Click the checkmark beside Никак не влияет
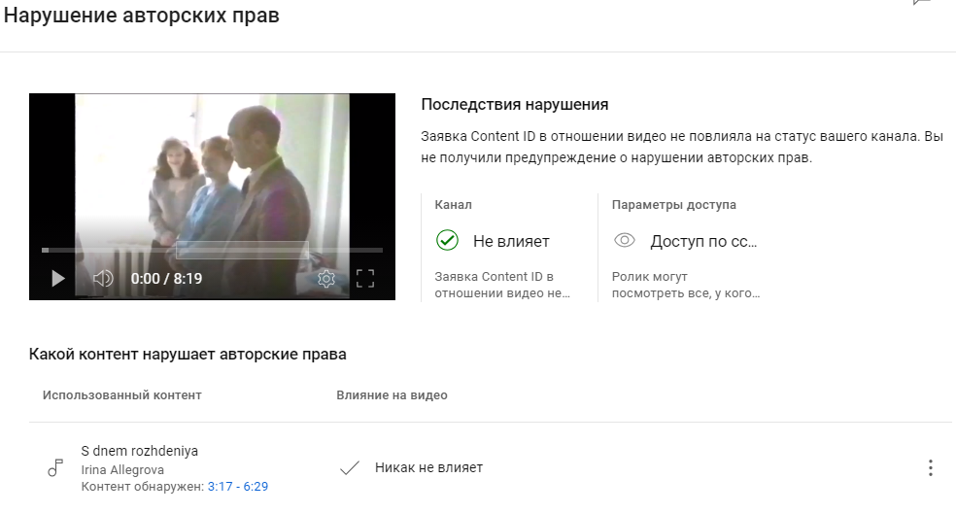The image size is (956, 513). point(350,468)
